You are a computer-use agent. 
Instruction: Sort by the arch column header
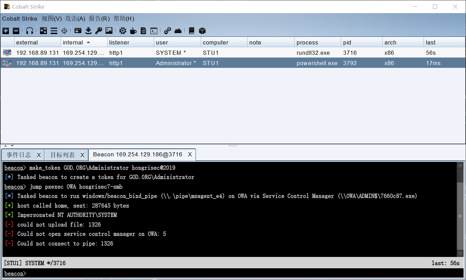coord(403,42)
